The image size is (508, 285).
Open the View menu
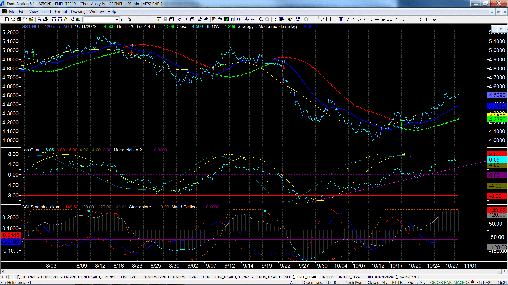[x=33, y=12]
